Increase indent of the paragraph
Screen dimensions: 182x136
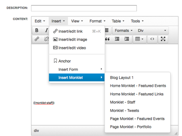126,39
